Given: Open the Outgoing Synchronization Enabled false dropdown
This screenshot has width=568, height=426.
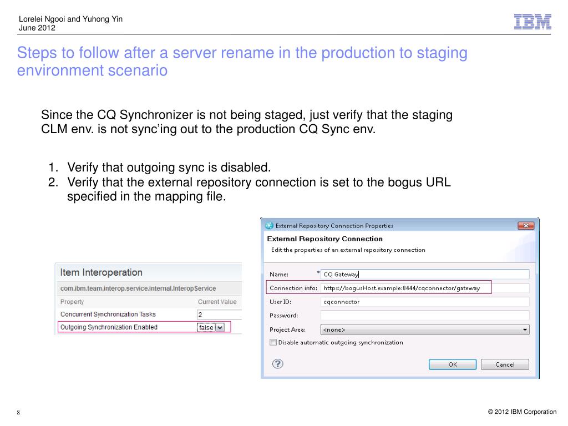Looking at the screenshot, I should (211, 327).
